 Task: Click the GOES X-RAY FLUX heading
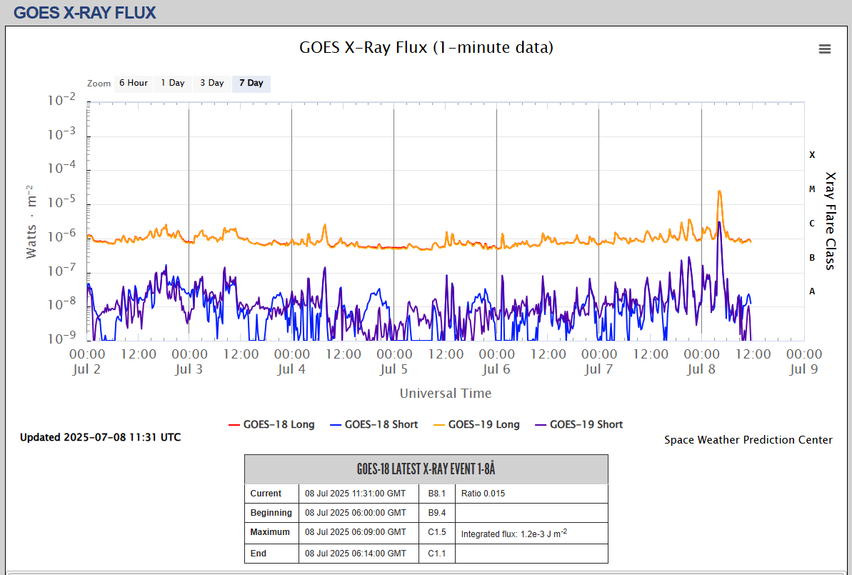tap(85, 13)
